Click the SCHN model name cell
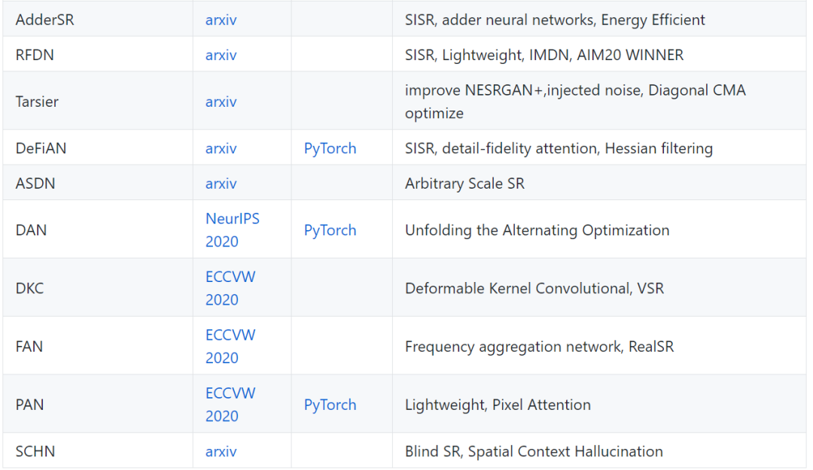The height and width of the screenshot is (470, 813). coord(35,451)
